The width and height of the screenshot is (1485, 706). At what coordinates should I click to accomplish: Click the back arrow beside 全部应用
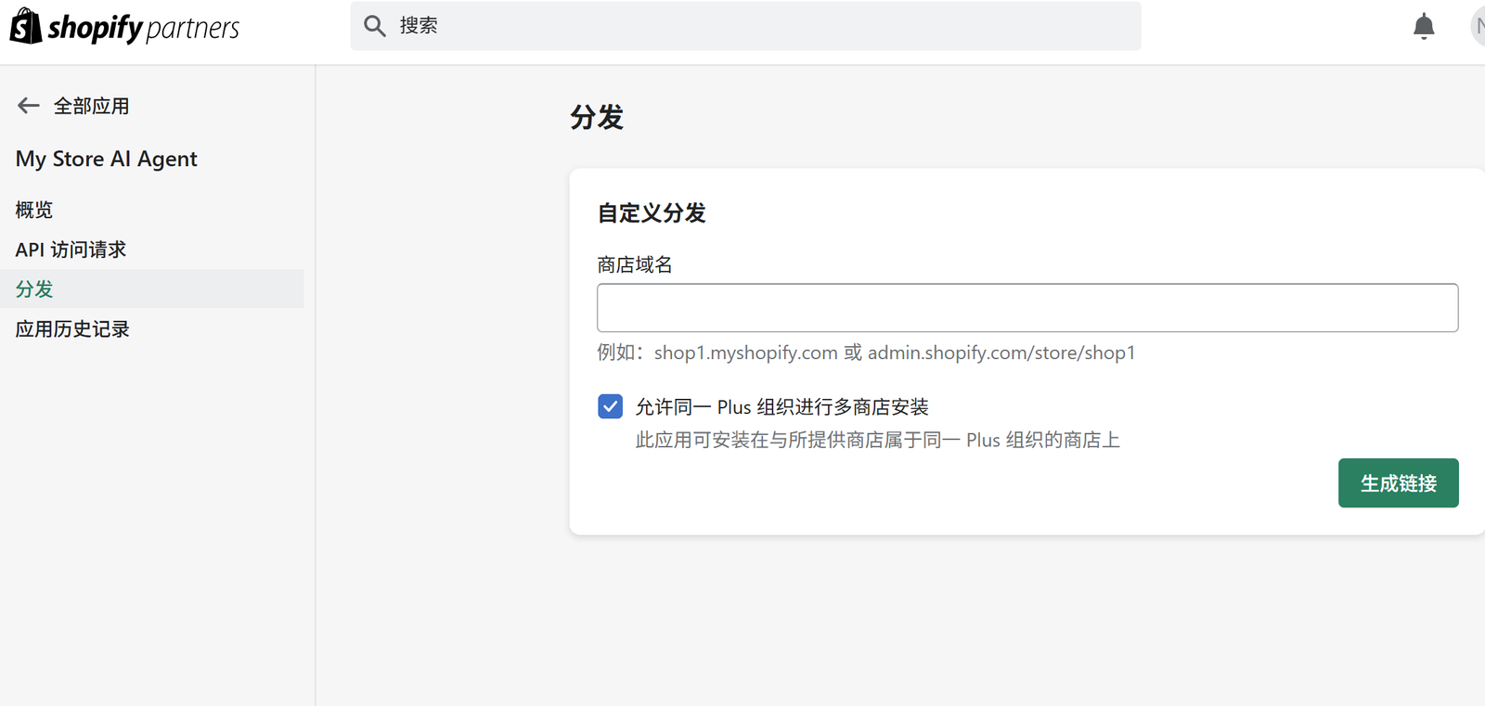click(x=29, y=106)
